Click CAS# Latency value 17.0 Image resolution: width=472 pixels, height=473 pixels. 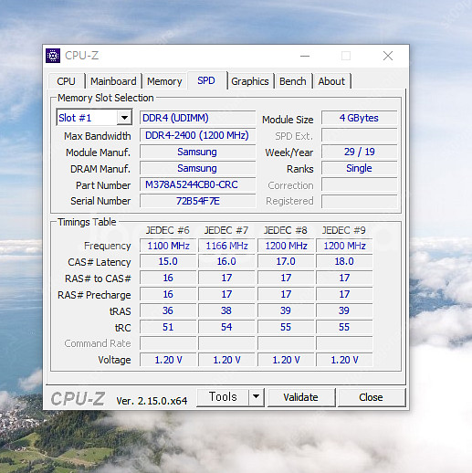pos(286,261)
